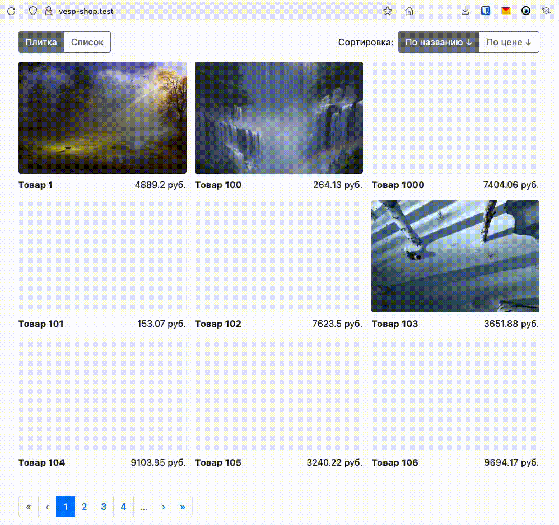
Task: Click the empty placeholder of Товар 105
Action: tap(279, 395)
